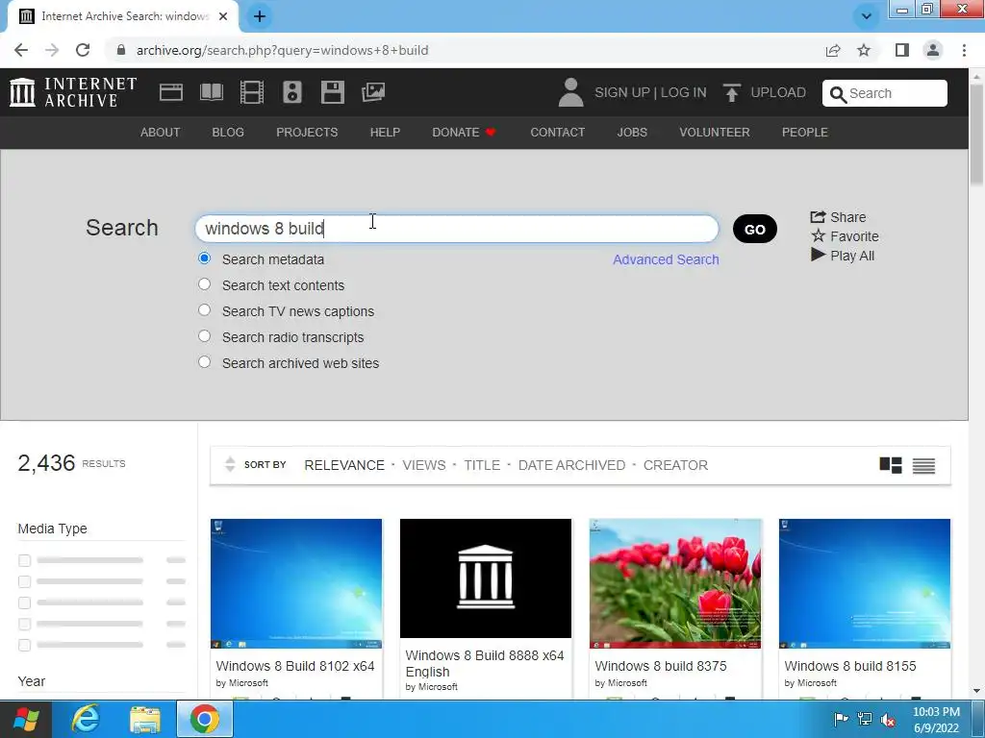Open File Explorer from taskbar
The height and width of the screenshot is (738, 985).
145,719
